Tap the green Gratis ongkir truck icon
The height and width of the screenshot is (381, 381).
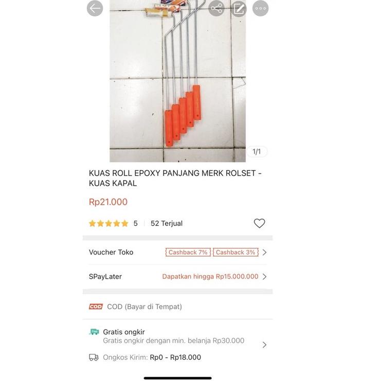tap(94, 332)
